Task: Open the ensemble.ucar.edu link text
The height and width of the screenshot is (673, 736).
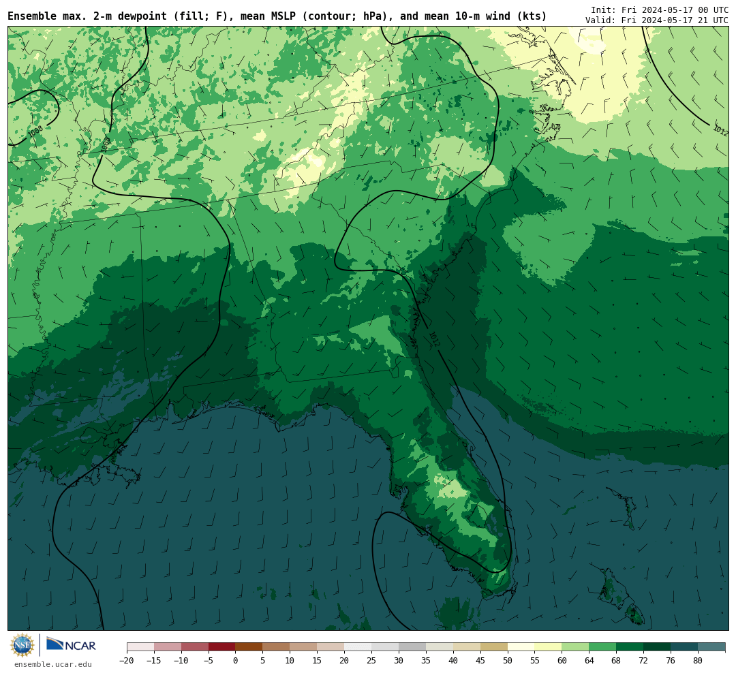Action: [53, 664]
